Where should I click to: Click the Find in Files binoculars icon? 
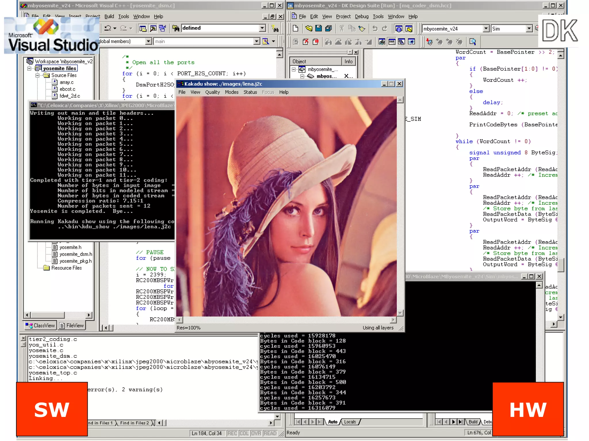tap(176, 28)
